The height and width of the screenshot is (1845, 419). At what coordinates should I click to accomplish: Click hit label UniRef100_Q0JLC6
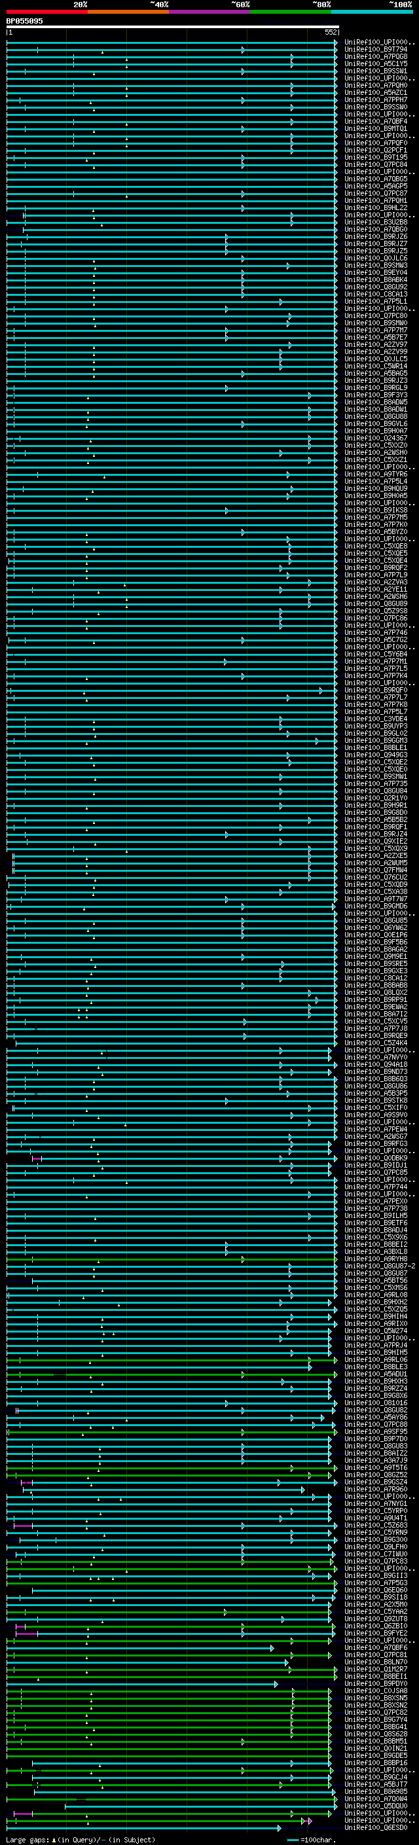(x=376, y=258)
